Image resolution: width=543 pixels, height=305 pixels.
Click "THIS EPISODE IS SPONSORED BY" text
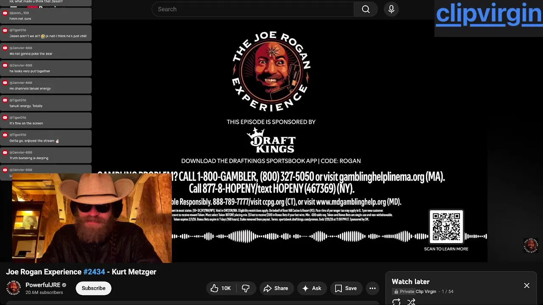(271, 122)
